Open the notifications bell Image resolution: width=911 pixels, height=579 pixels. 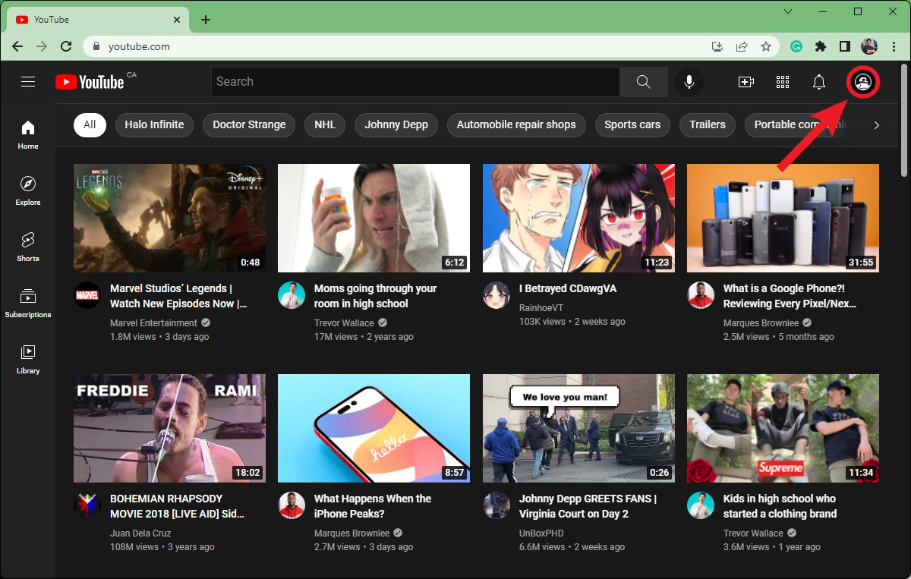click(819, 82)
